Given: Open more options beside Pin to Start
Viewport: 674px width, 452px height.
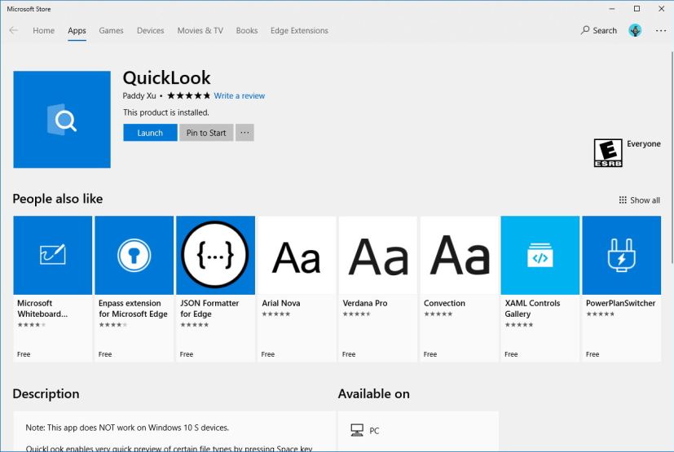Looking at the screenshot, I should pyautogui.click(x=244, y=133).
